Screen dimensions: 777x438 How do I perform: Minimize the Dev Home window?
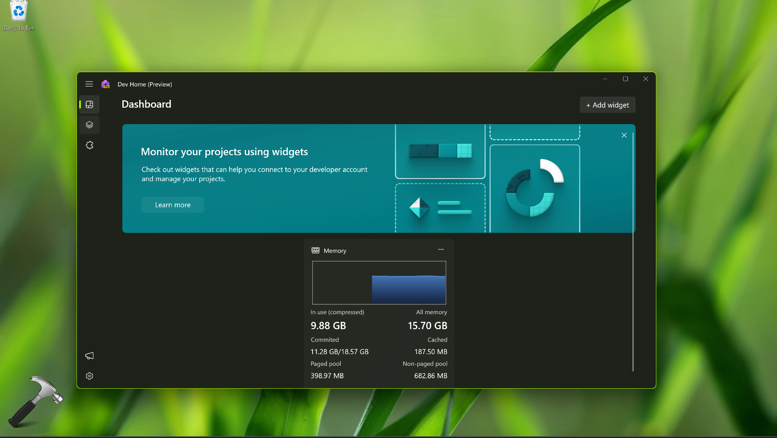coord(605,79)
